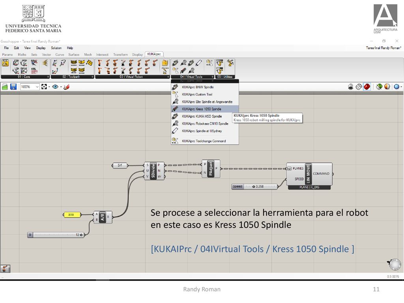Open dropdown arrow beside eye icon
404x303 pixels.
click(x=61, y=87)
